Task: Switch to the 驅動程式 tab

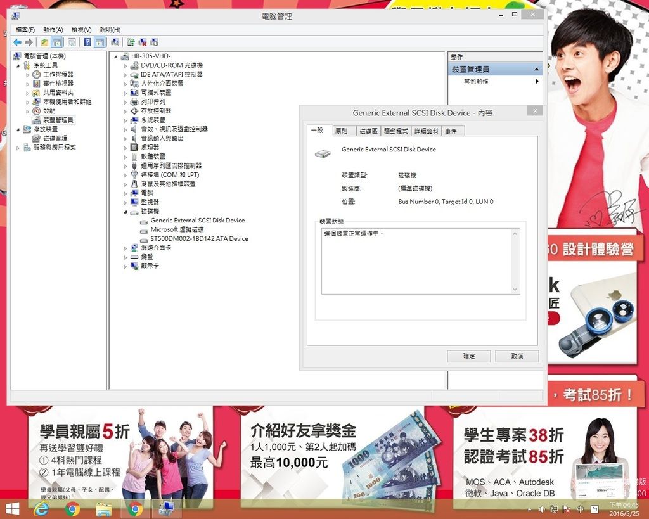Action: (395, 131)
